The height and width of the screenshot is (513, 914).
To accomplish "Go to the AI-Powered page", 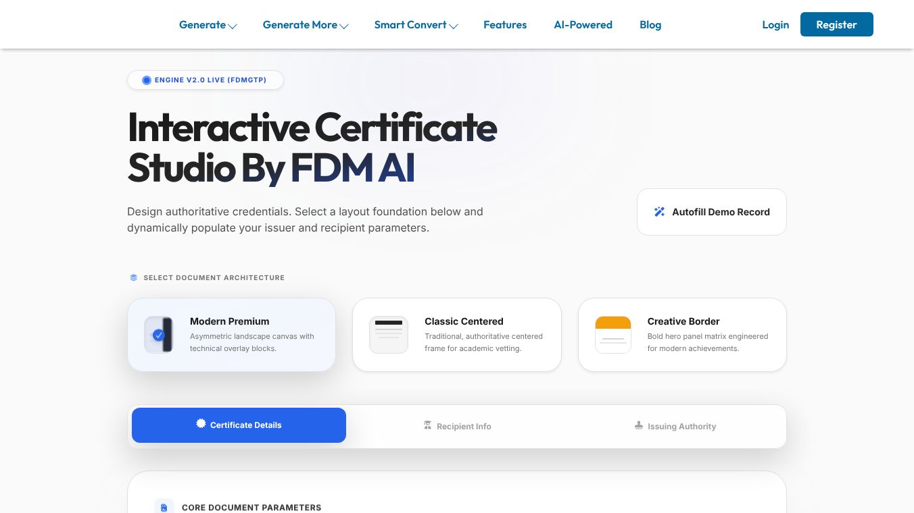I will [583, 25].
